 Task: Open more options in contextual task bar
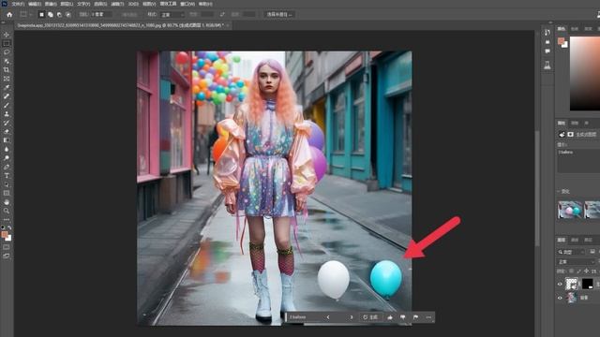(x=428, y=317)
